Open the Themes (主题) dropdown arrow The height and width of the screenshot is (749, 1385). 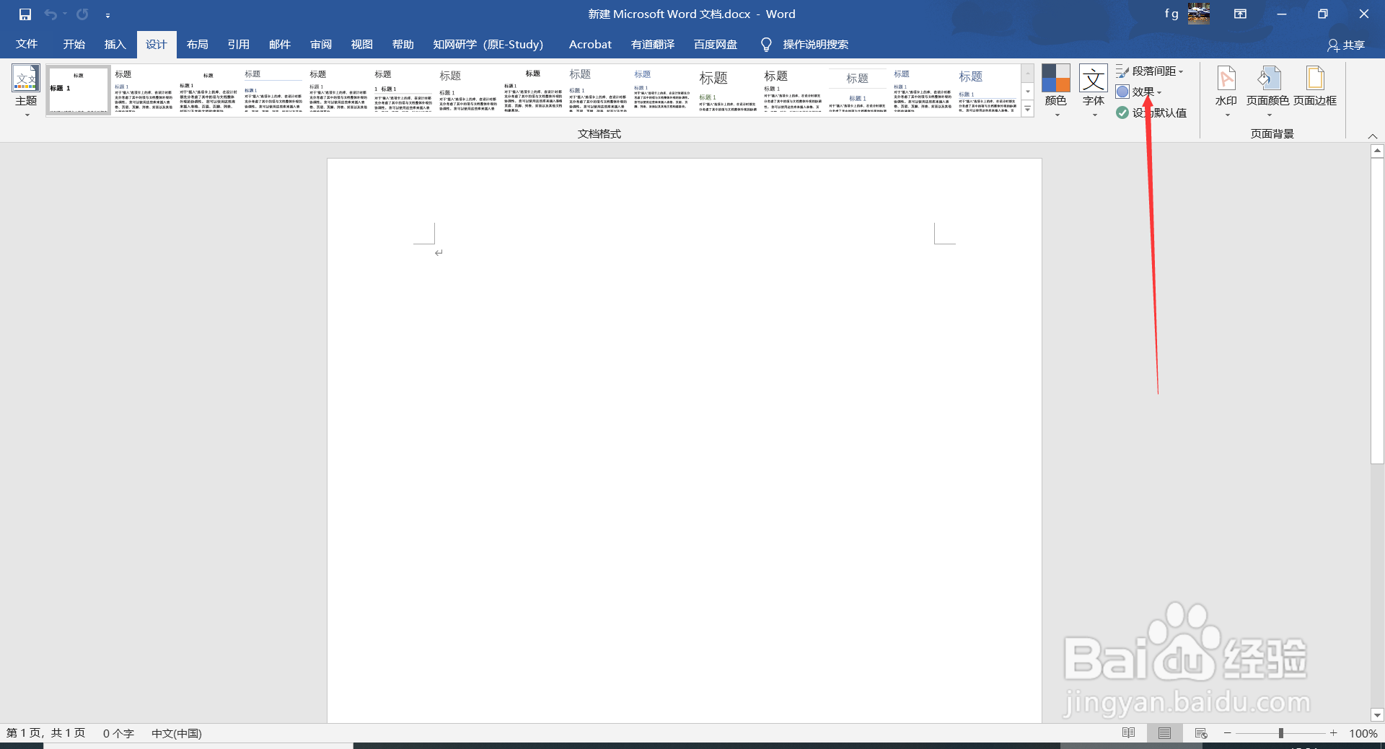pos(27,115)
